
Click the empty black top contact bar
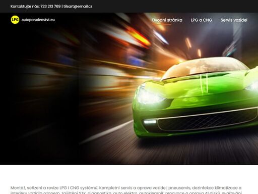(x=175, y=6)
